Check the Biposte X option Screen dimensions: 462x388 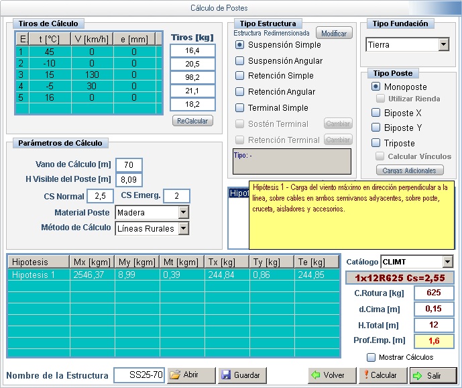(376, 113)
